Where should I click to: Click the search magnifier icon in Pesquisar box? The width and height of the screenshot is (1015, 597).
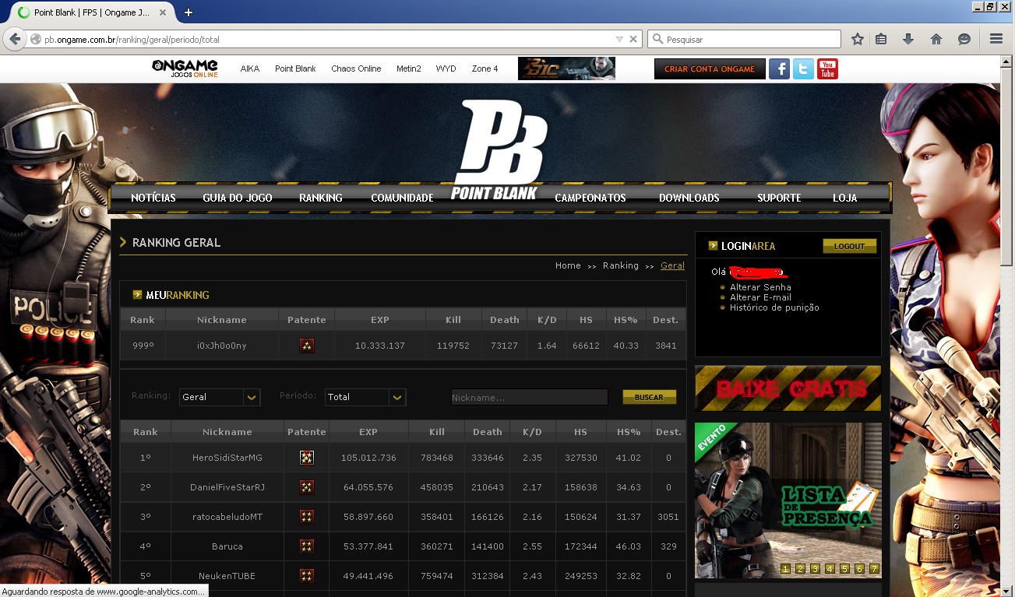coord(657,39)
